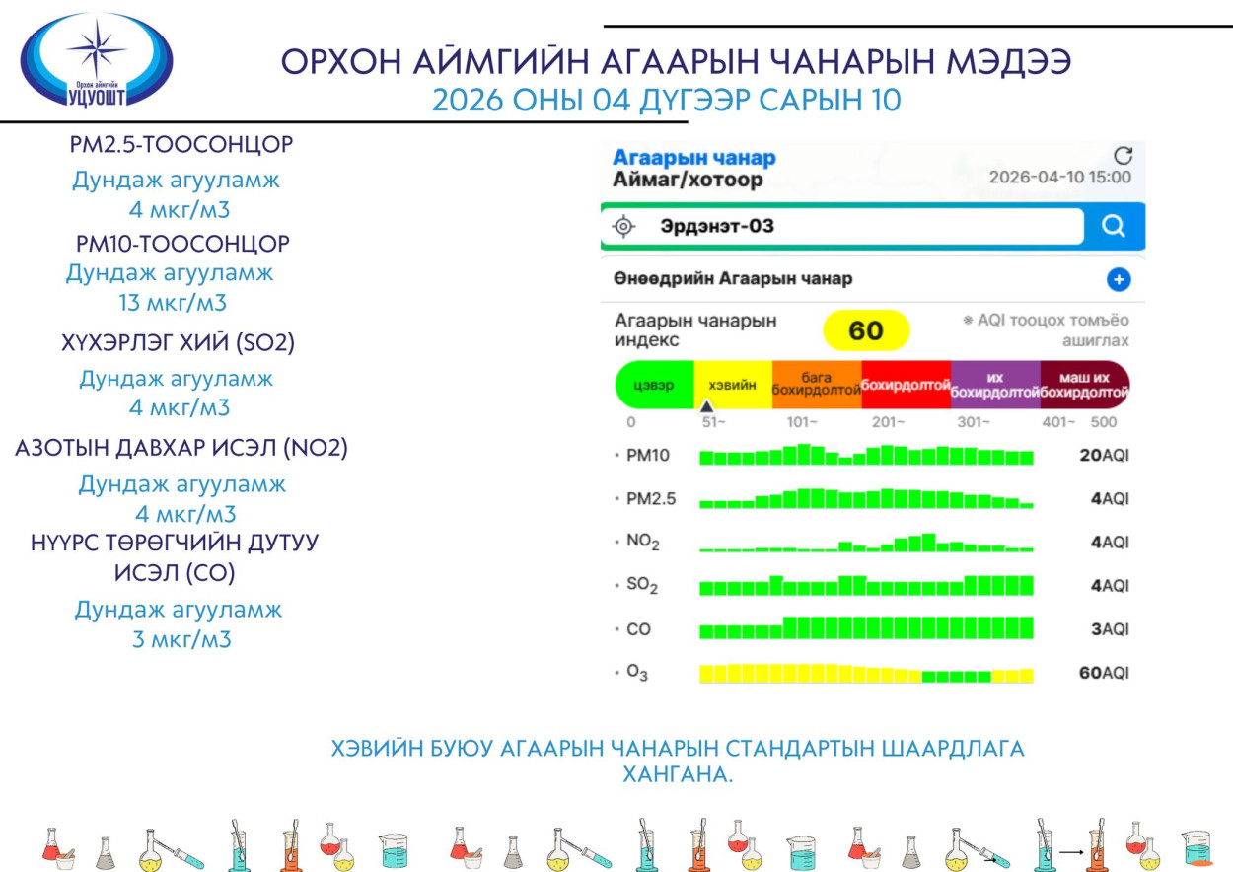Click the blue magnifier search button
Viewport: 1233px width, 872px height.
(1114, 226)
